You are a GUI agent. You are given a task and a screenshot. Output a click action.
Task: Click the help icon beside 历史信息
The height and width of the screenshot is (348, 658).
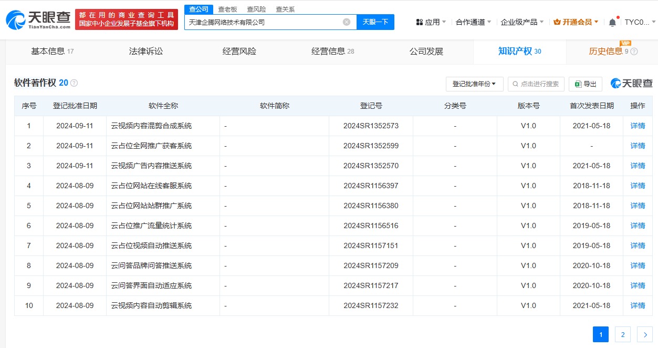coord(634,52)
